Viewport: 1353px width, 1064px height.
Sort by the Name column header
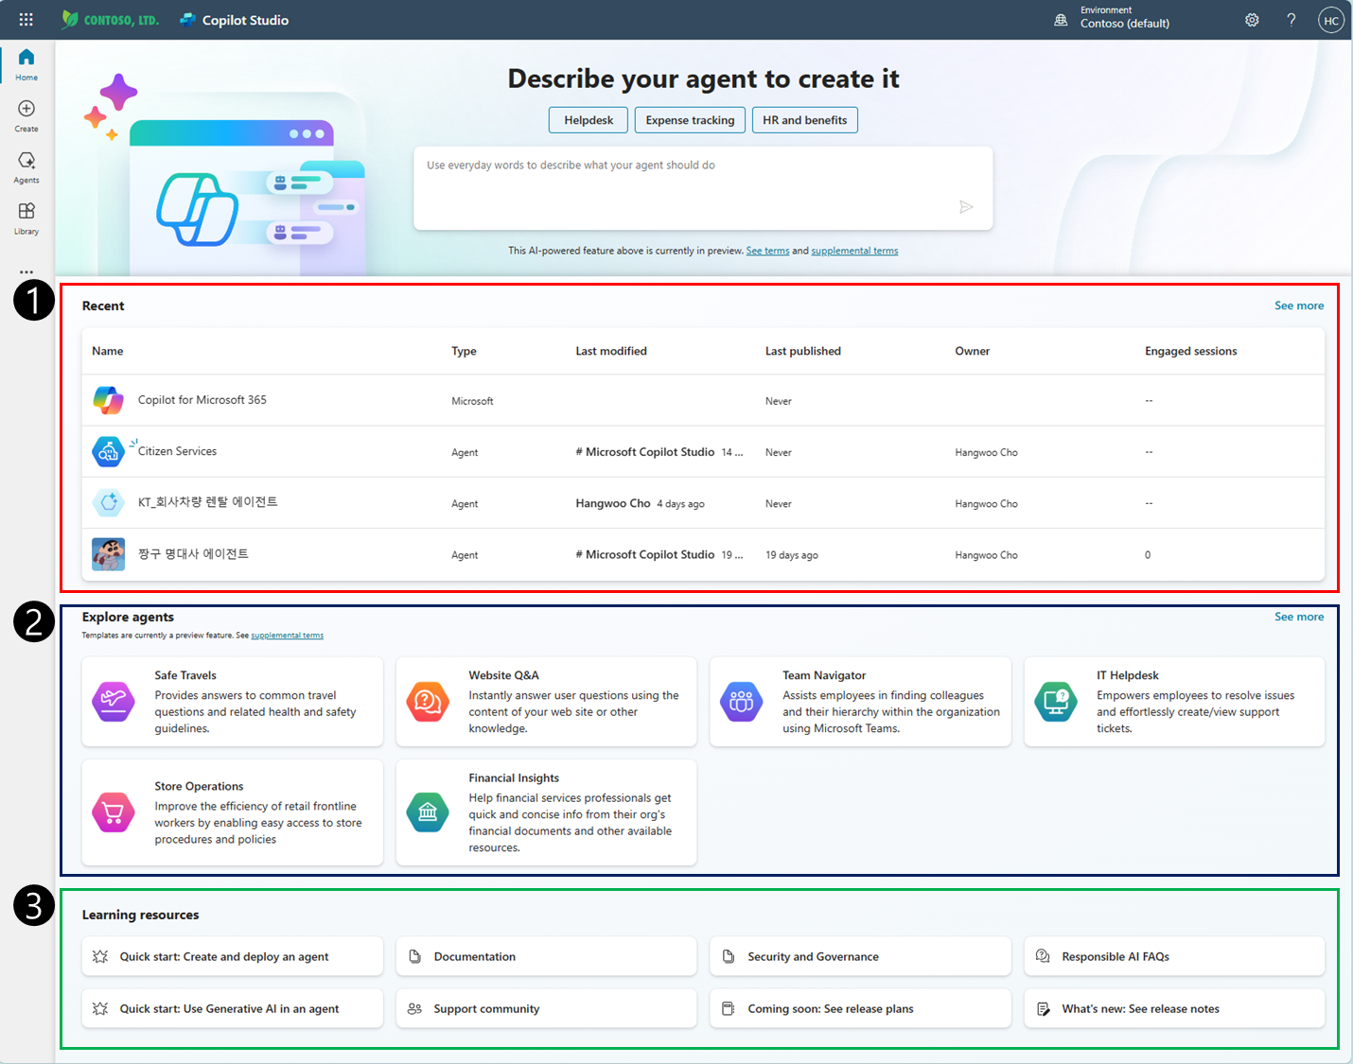(108, 351)
